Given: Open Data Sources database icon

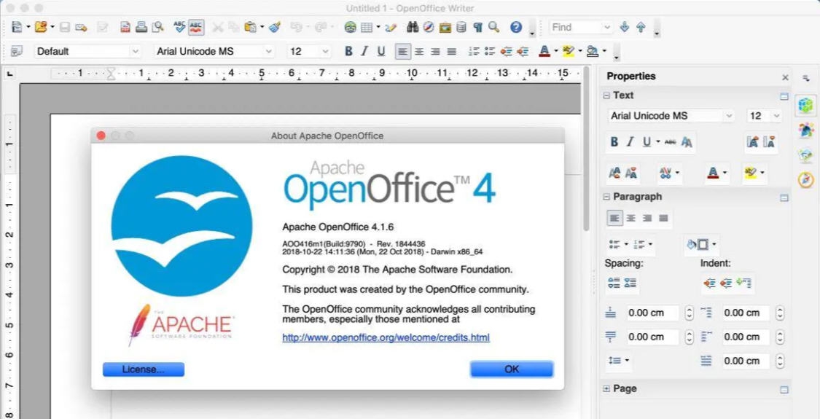Looking at the screenshot, I should (x=461, y=27).
